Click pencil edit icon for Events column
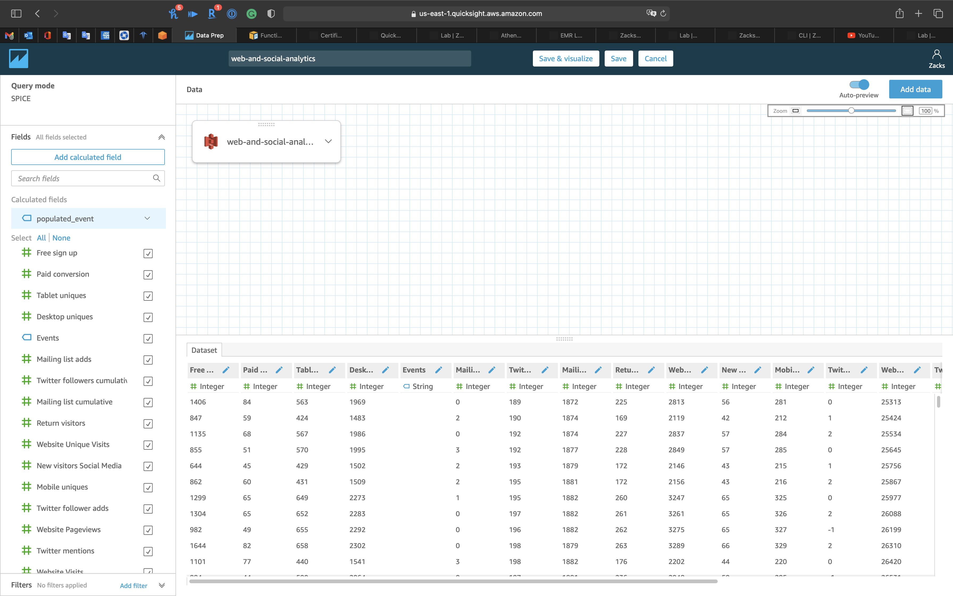 click(438, 370)
